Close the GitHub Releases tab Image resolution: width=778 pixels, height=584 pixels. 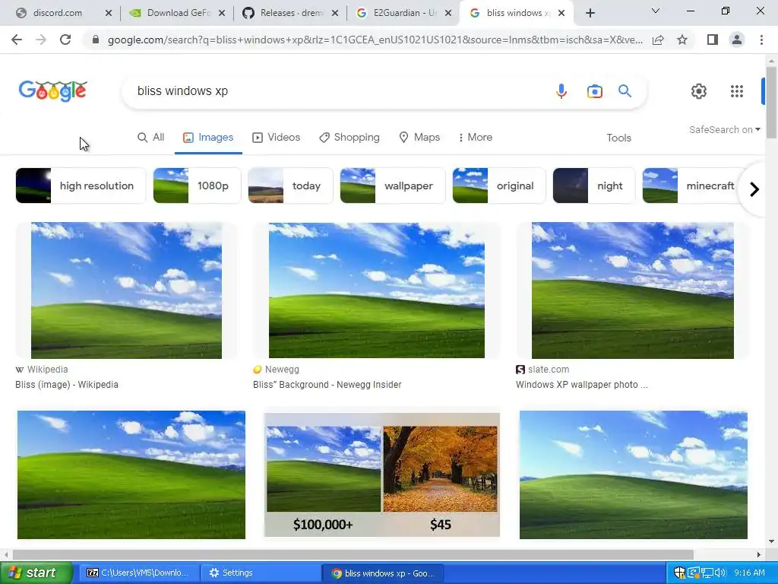pos(335,13)
